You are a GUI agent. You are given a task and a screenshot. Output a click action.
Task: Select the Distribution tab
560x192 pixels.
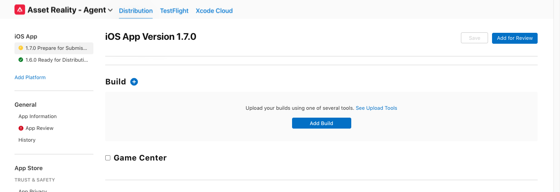click(x=136, y=11)
